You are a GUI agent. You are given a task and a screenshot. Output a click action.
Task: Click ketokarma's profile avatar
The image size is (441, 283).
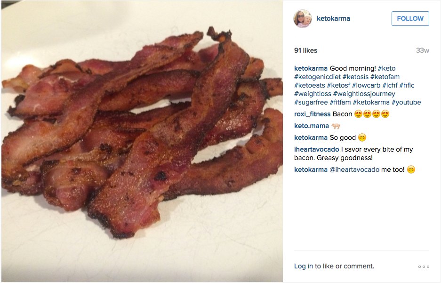point(303,18)
